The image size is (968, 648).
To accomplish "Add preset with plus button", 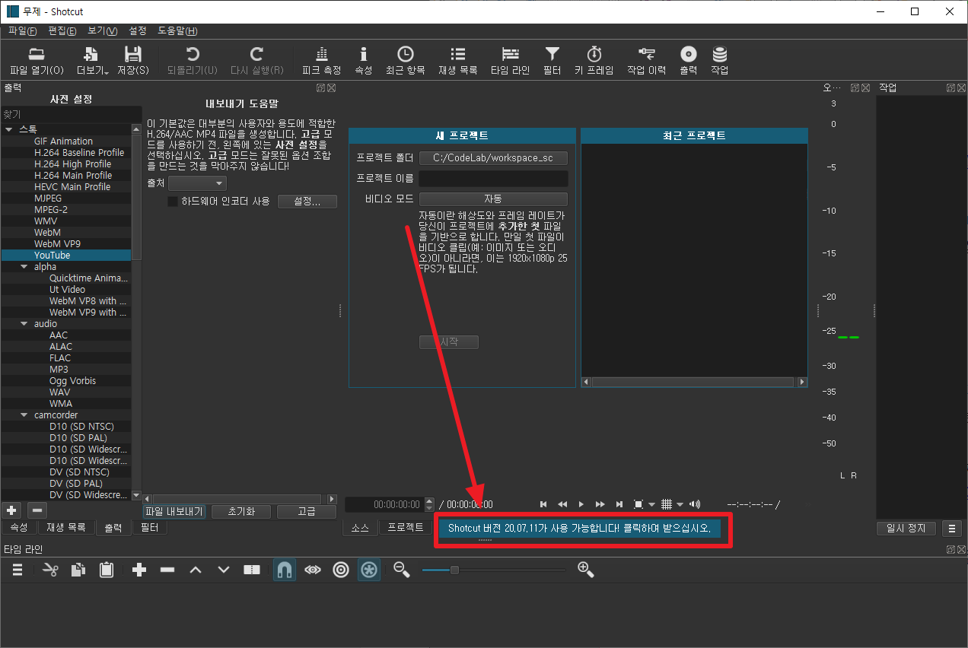I will click(x=11, y=510).
